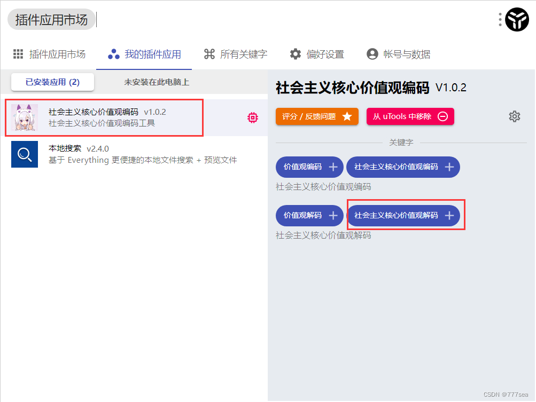Screen dimensions: 536x402
Task: Click plus icon on 社会主义核心价值观编码 keyword
Action: [x=449, y=167]
